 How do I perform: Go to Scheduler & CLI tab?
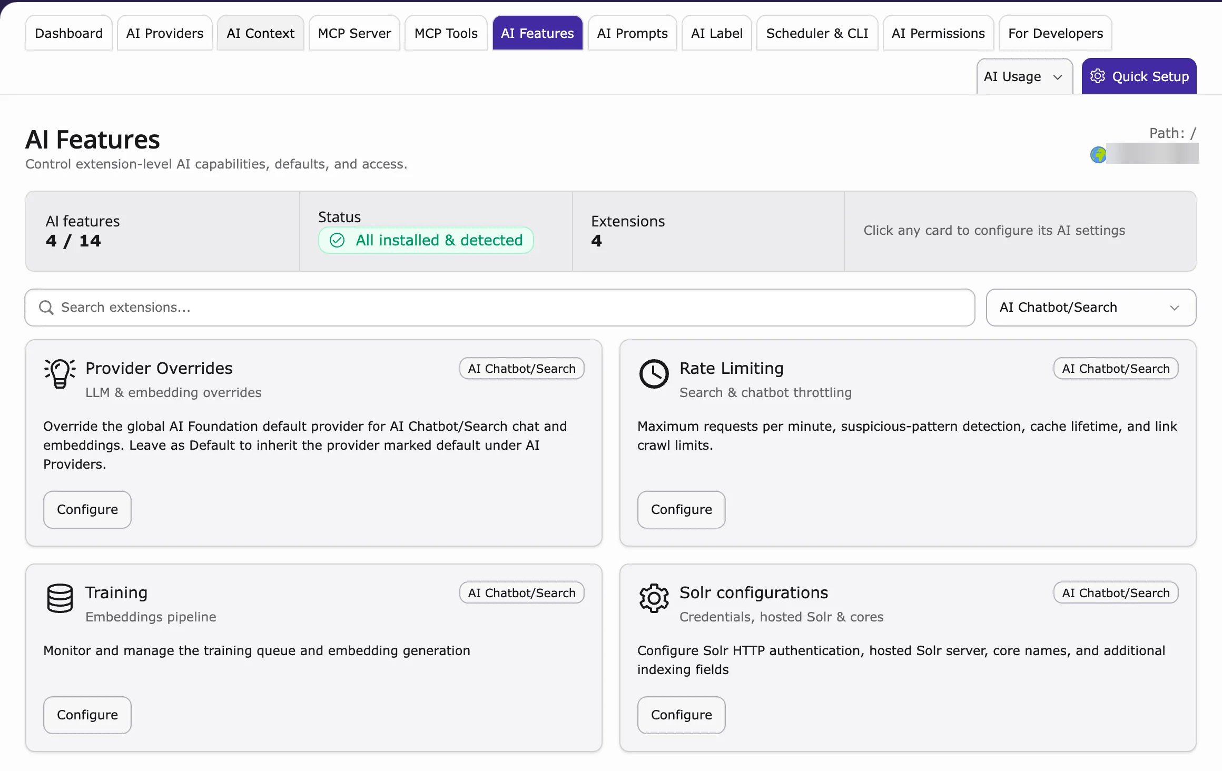[817, 33]
